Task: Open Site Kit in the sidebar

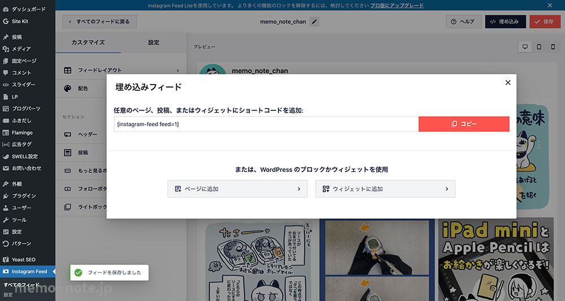Action: point(28,21)
